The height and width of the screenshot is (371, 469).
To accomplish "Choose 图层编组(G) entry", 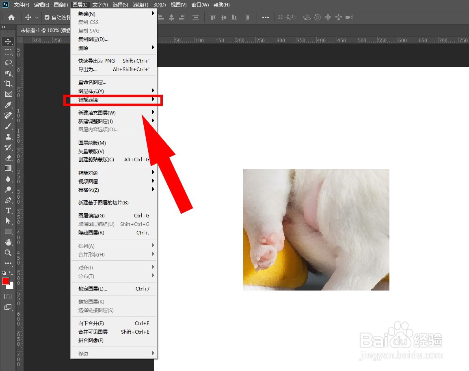I will pos(114,216).
